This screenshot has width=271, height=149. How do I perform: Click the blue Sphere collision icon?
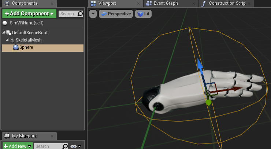[16, 47]
